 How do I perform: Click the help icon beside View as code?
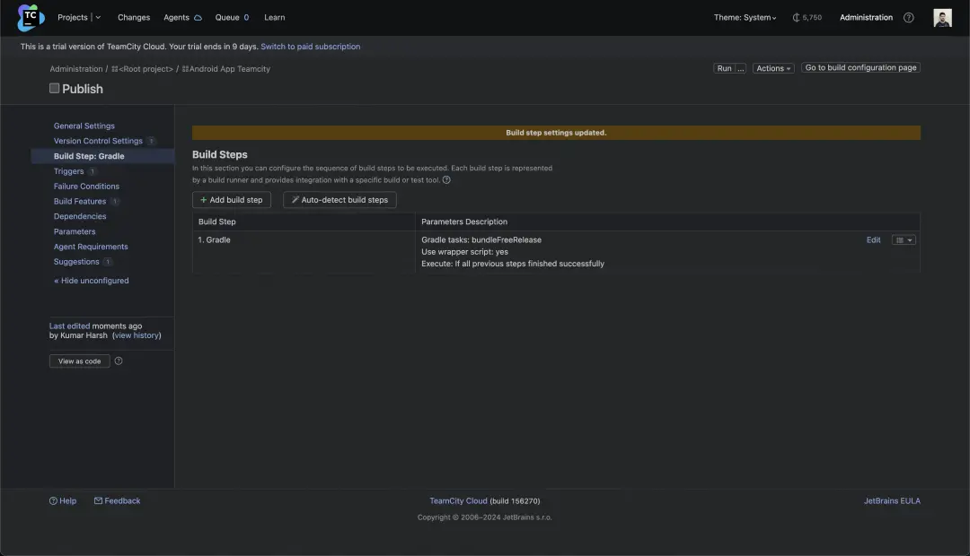click(x=119, y=361)
